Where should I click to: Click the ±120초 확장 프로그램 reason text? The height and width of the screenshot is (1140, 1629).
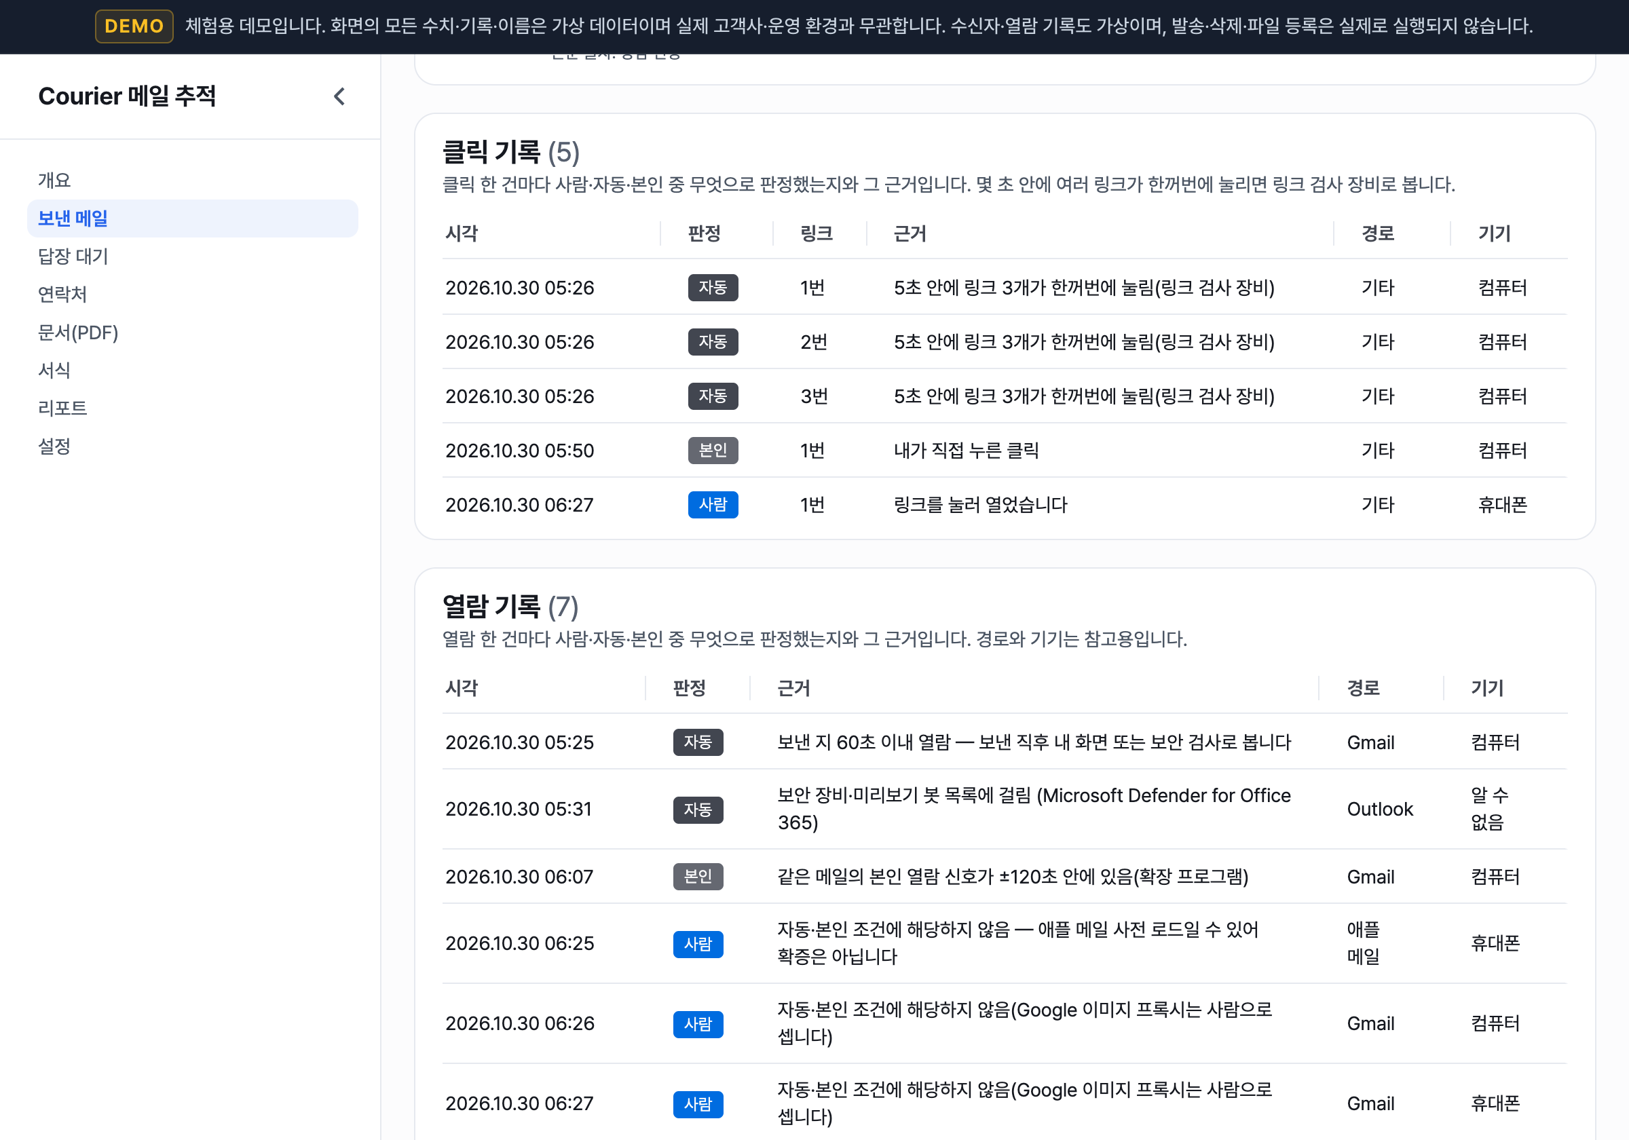(1013, 877)
